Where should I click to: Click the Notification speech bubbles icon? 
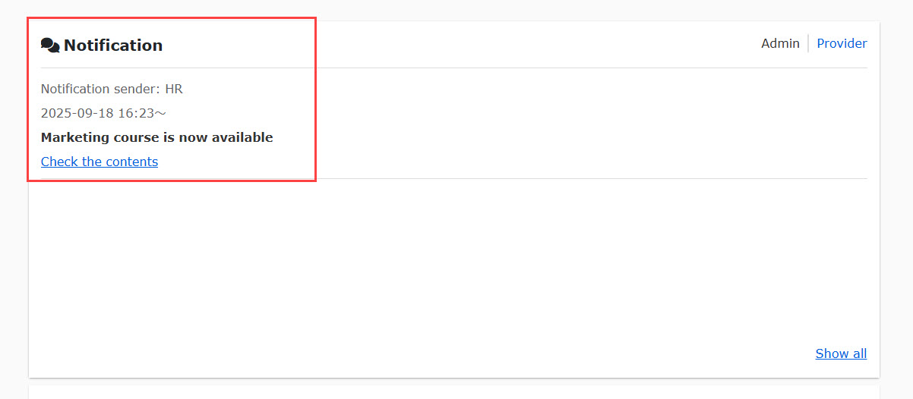(50, 46)
